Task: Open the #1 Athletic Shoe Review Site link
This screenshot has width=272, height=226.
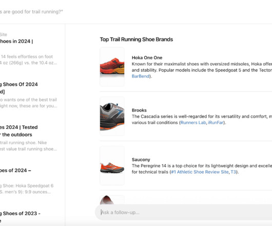Action: click(200, 172)
